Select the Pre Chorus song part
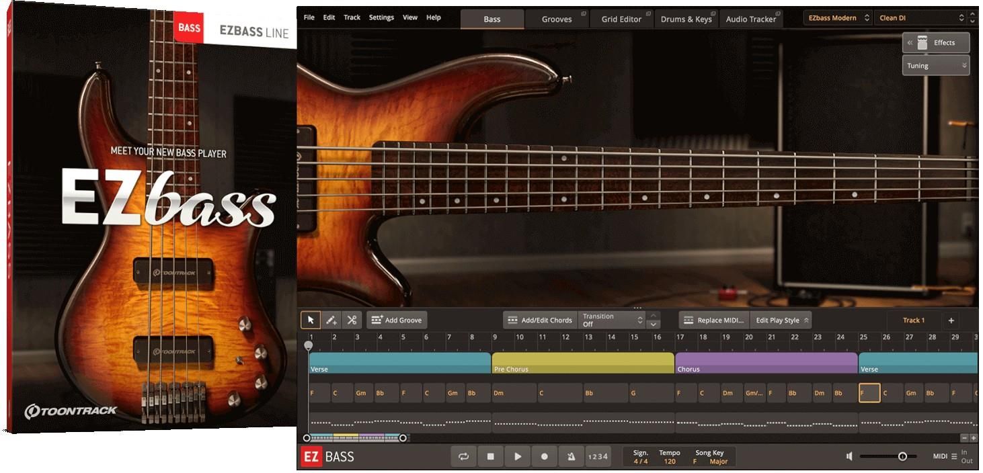The image size is (983, 473). pyautogui.click(x=583, y=363)
